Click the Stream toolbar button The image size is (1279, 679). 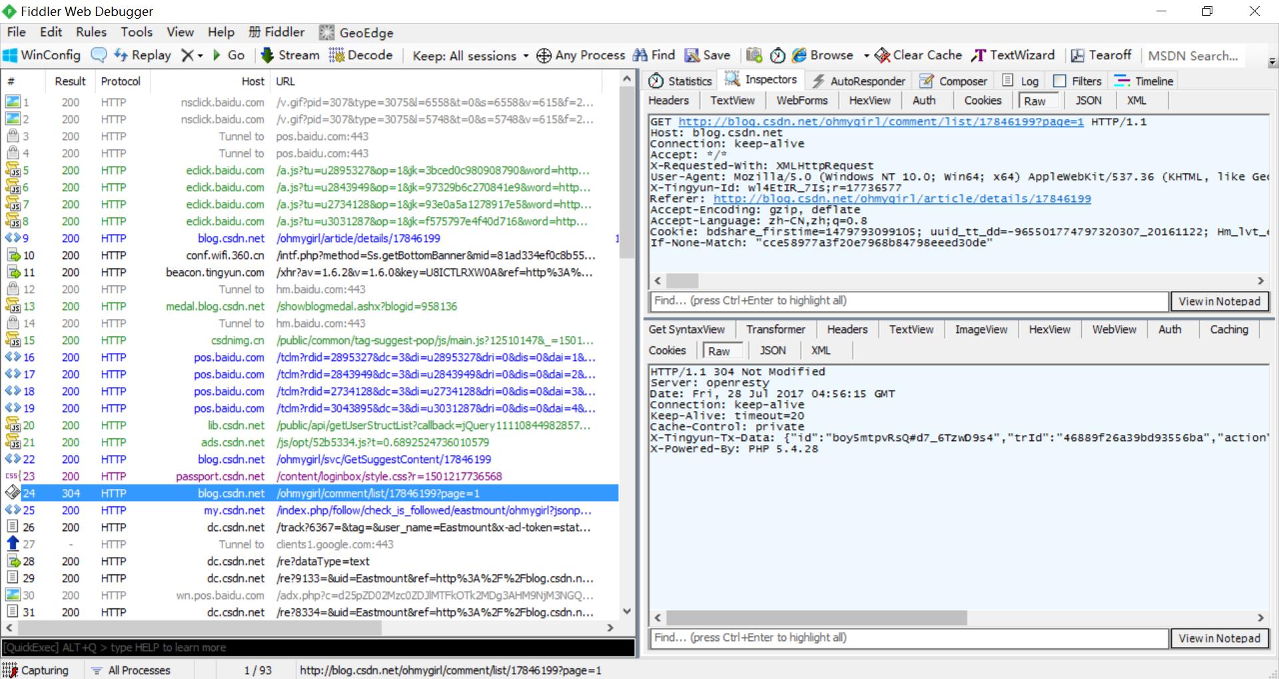click(290, 55)
